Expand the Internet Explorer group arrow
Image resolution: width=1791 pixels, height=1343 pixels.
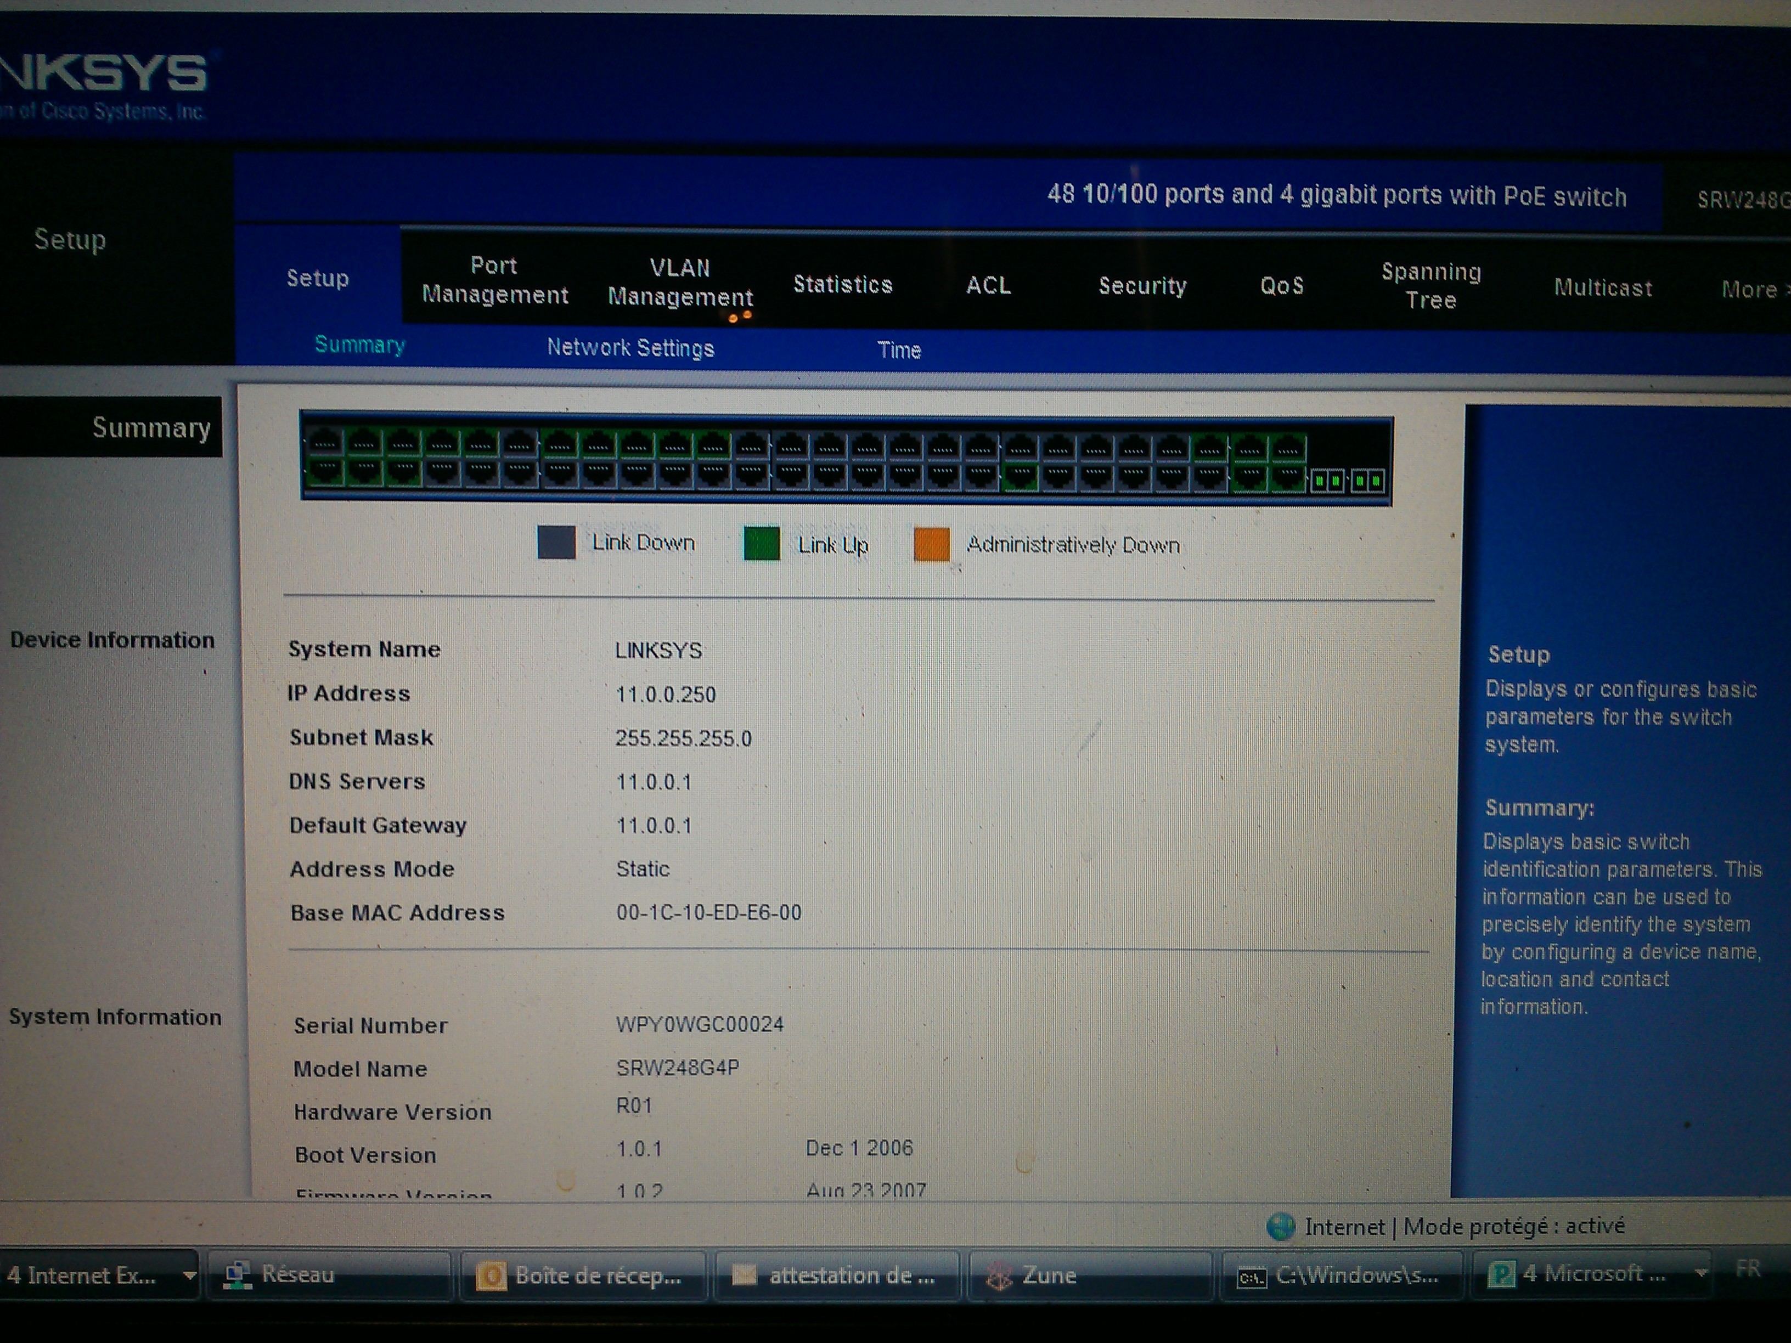click(189, 1276)
